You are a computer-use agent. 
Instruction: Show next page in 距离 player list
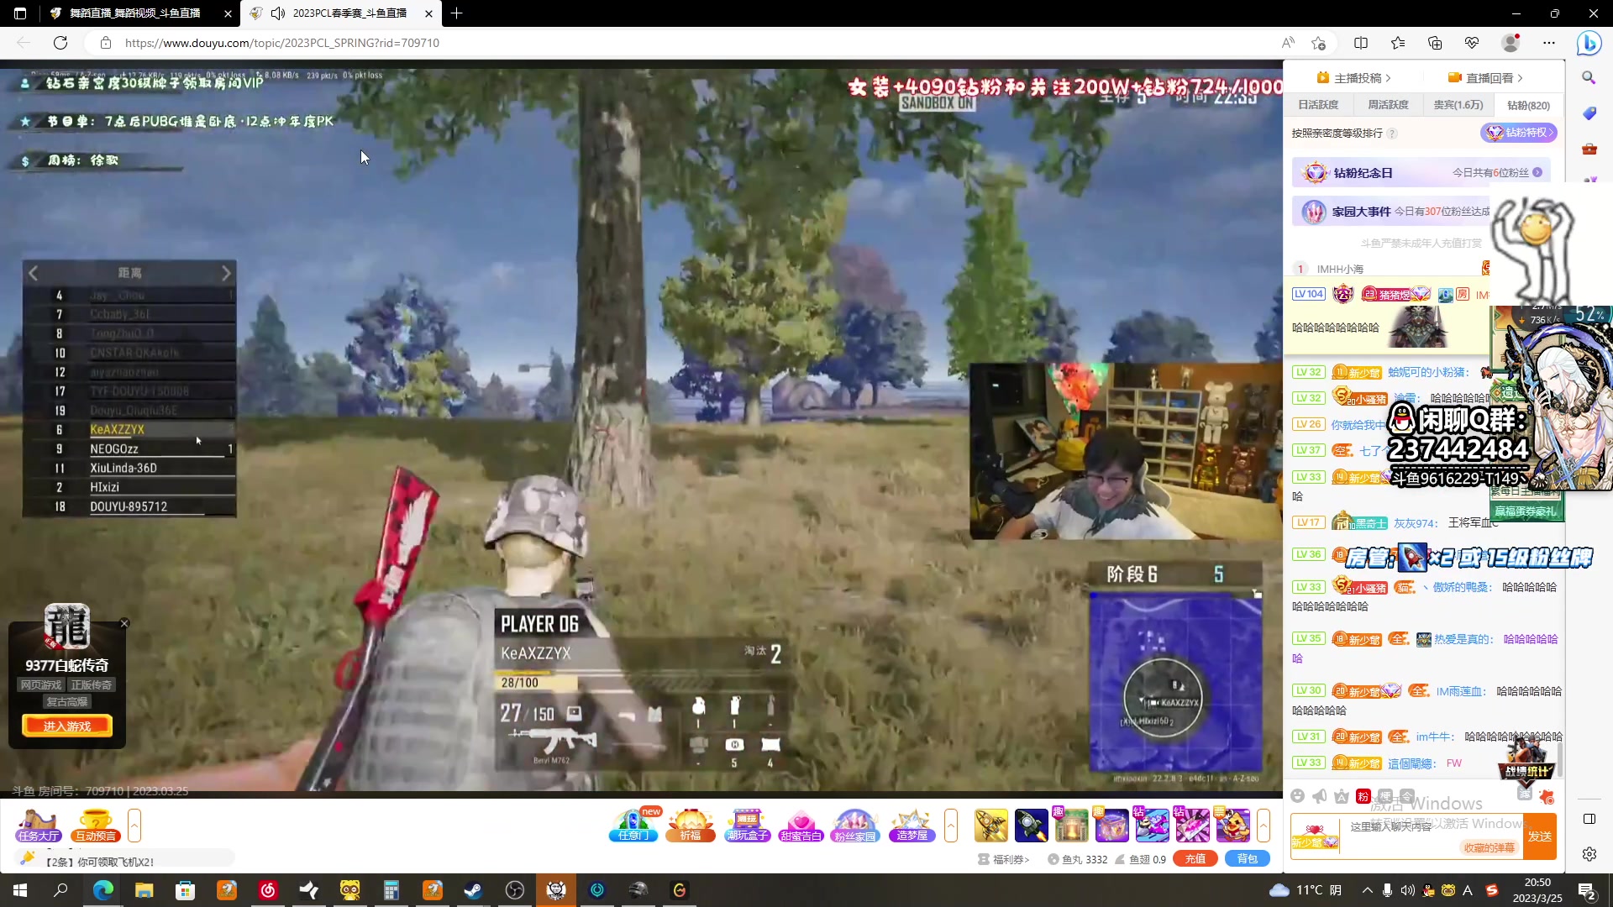(x=225, y=273)
